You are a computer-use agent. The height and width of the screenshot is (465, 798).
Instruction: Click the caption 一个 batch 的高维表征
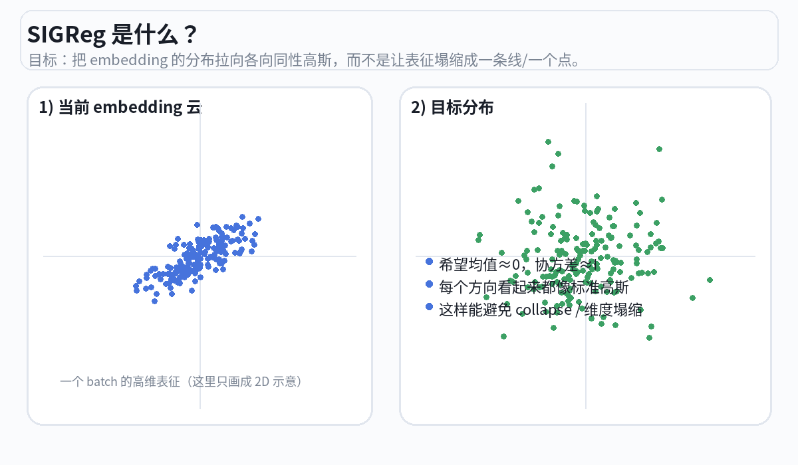(181, 382)
